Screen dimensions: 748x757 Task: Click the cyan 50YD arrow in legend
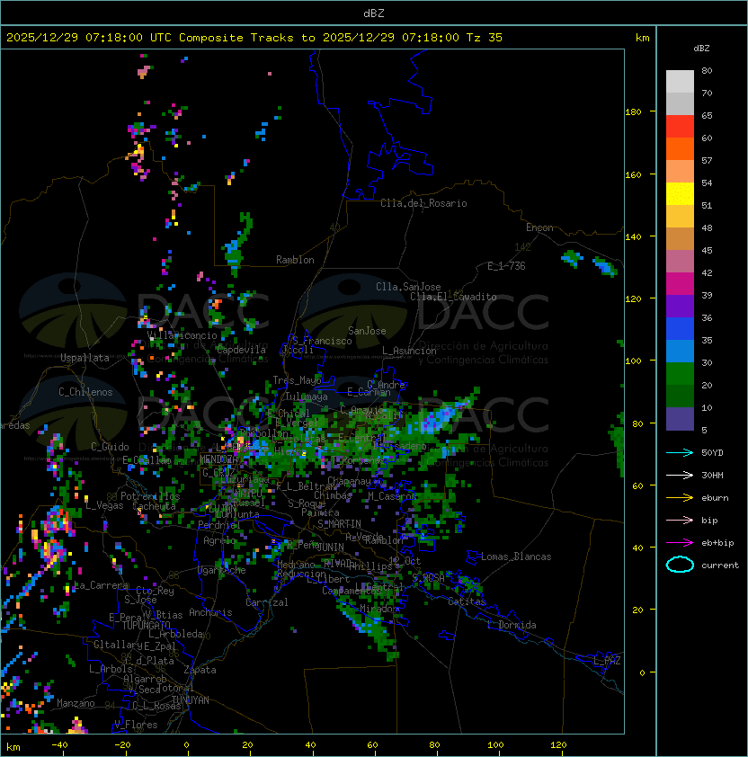click(x=680, y=453)
